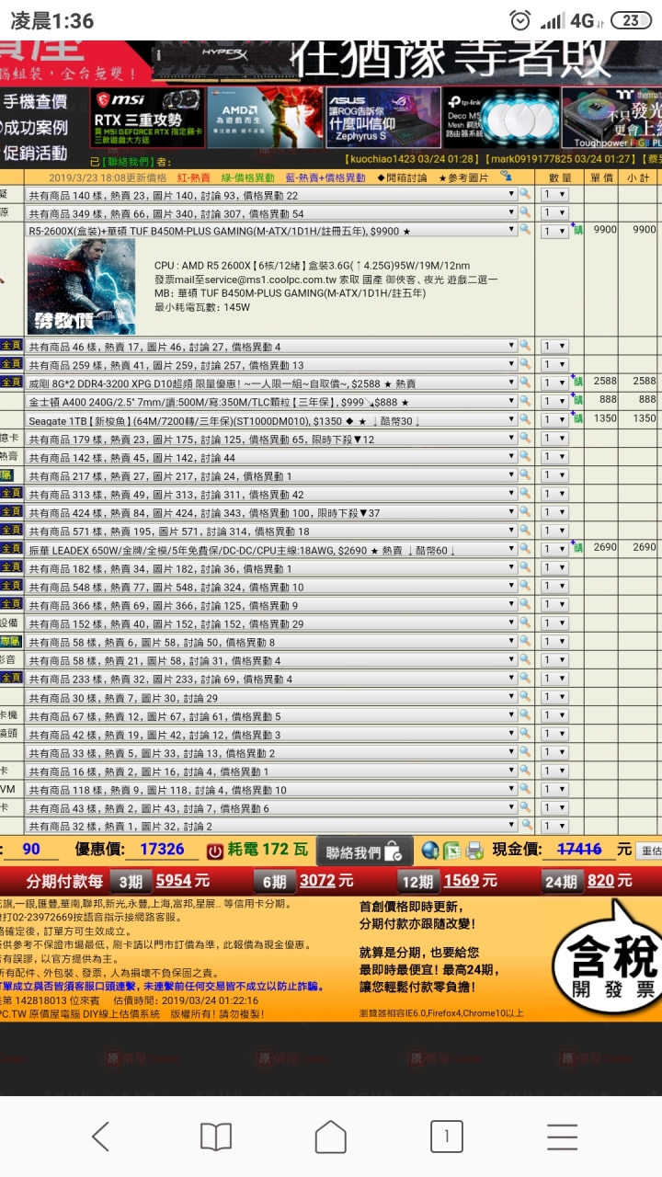Click magnifier icon on the 共有商品 349 樣 row
662x1177 pixels.
point(525,212)
